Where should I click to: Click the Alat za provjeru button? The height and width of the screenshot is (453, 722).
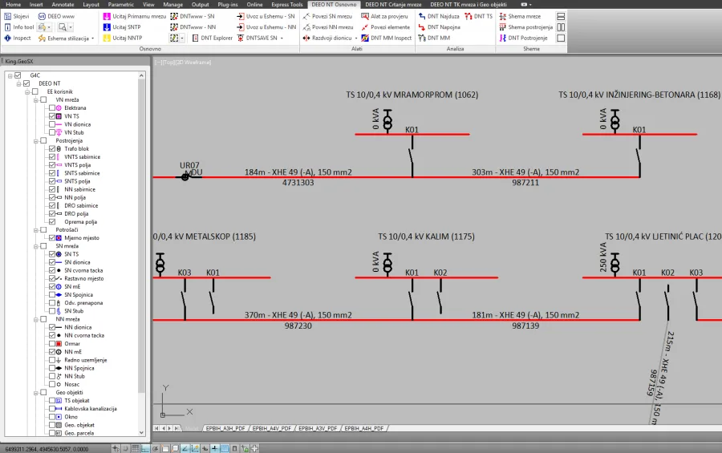coord(388,16)
